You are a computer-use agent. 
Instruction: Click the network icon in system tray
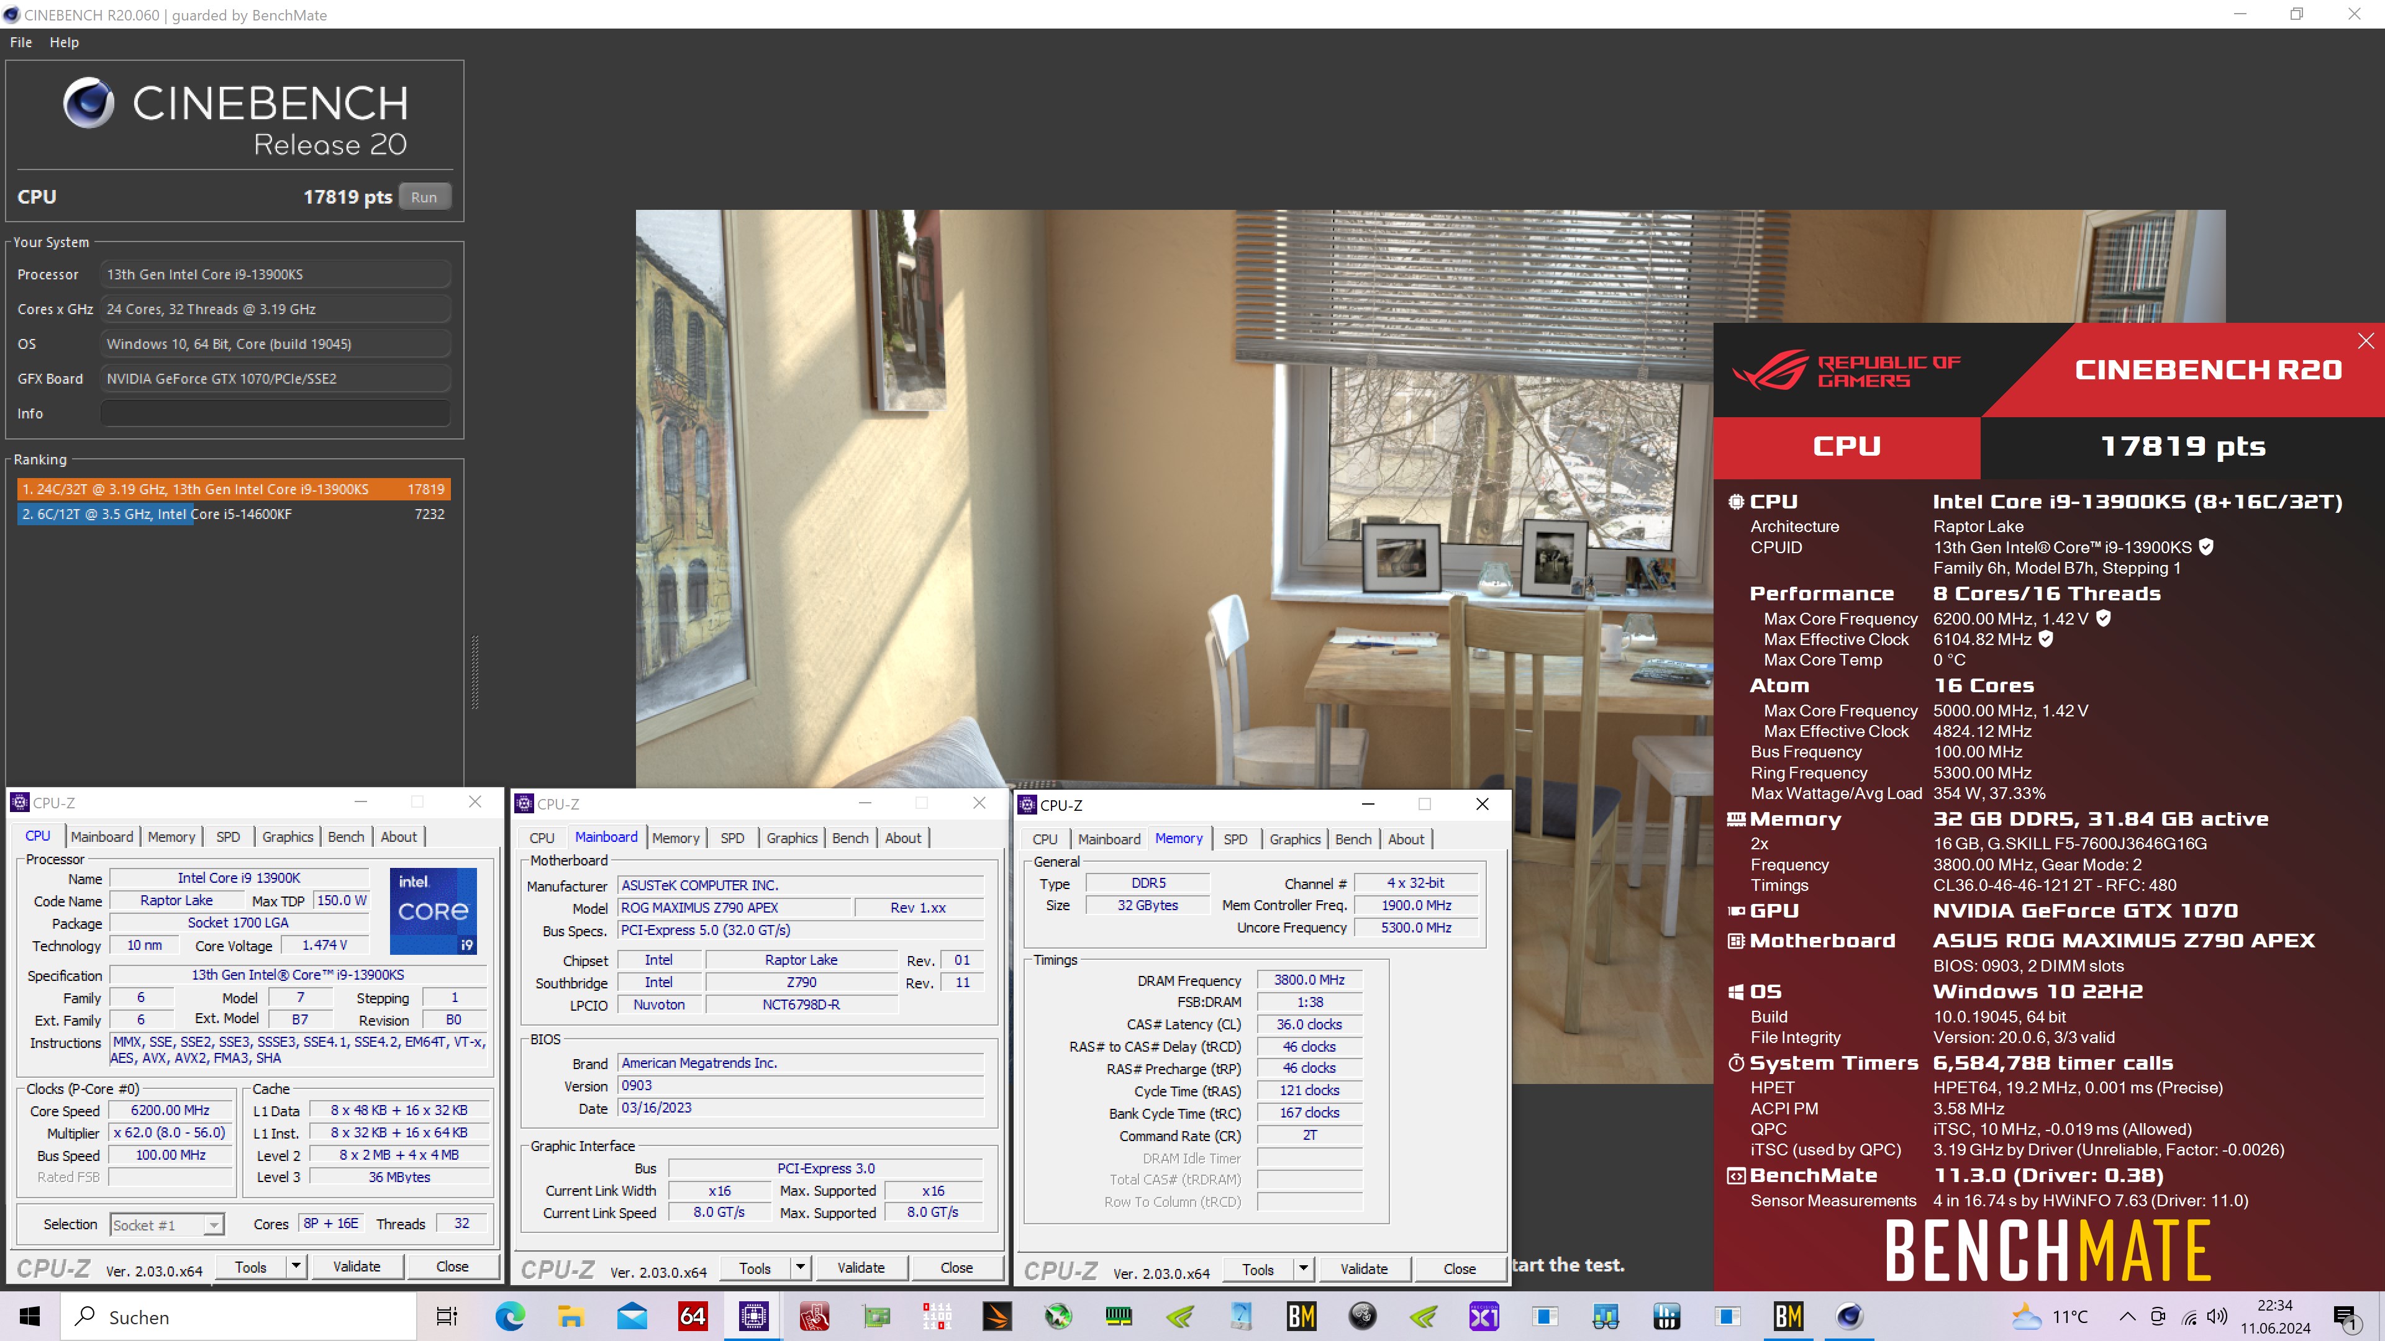[x=2189, y=1317]
